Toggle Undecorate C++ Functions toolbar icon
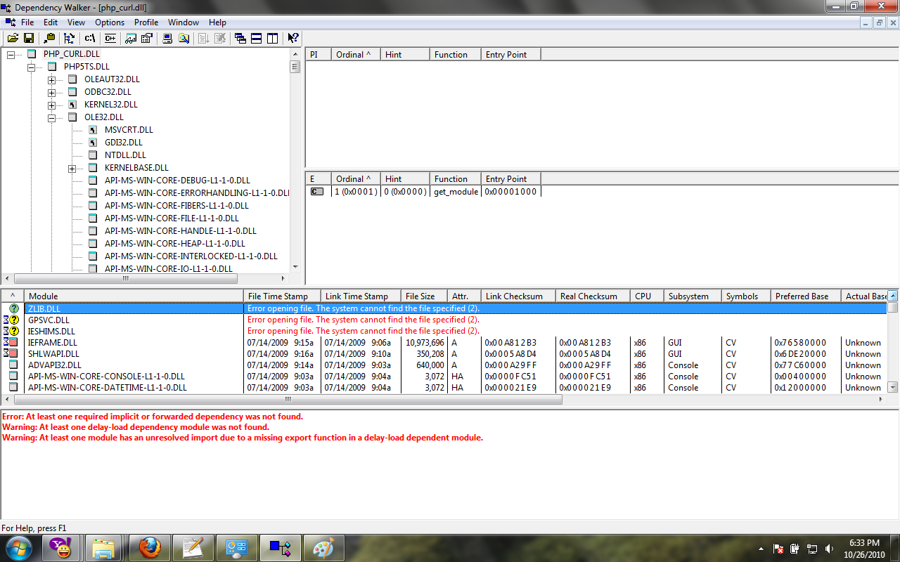The height and width of the screenshot is (562, 900). pyautogui.click(x=110, y=38)
